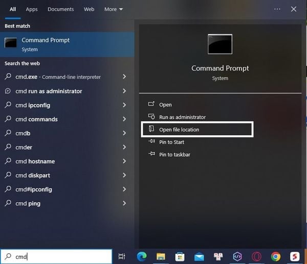The height and width of the screenshot is (264, 307).
Task: Click the Run as administrator shield icon
Action: (151, 116)
